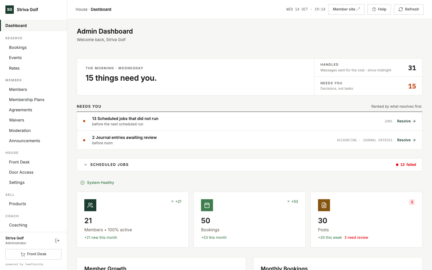Click 'powered by hawthornhq' footer text

pyautogui.click(x=24, y=264)
